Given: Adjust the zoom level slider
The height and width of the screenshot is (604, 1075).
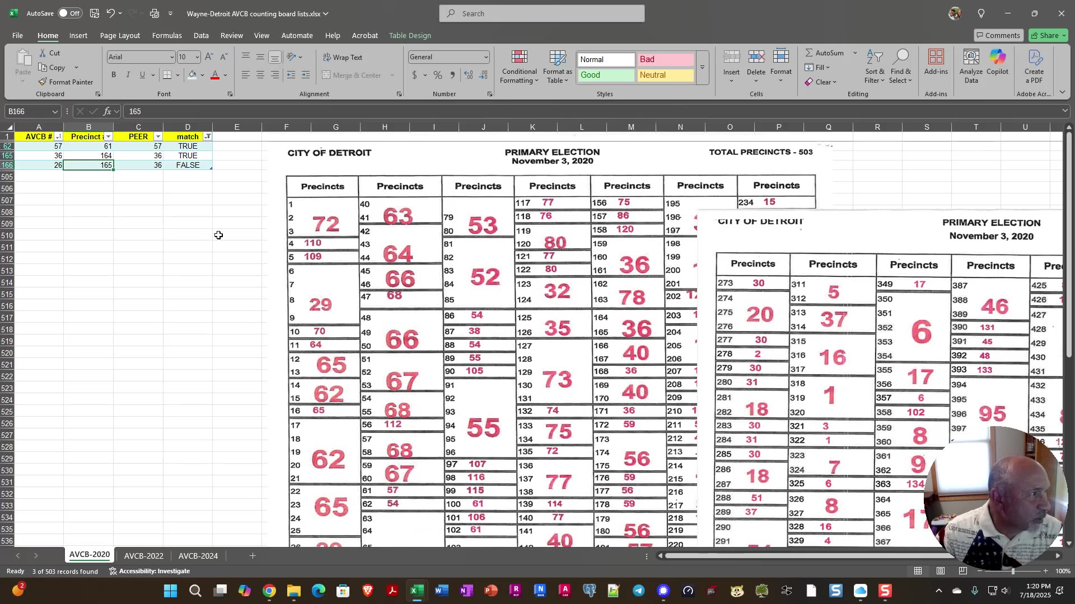Looking at the screenshot, I should coord(1012,571).
